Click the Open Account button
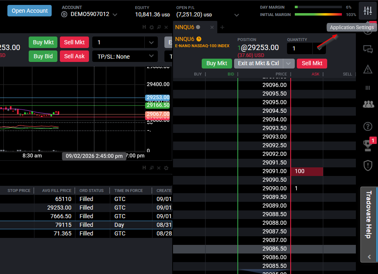Screen dimensions: 378x274 click(x=30, y=11)
